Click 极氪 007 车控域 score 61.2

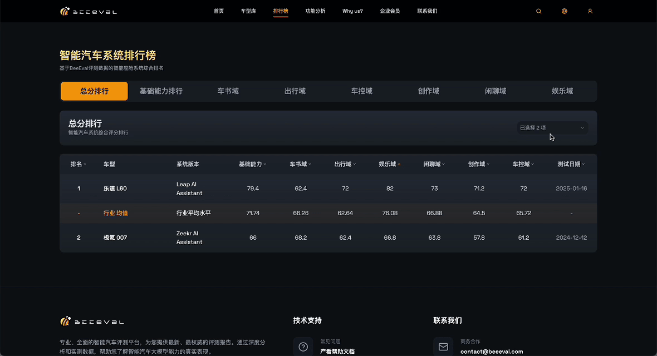(523, 238)
